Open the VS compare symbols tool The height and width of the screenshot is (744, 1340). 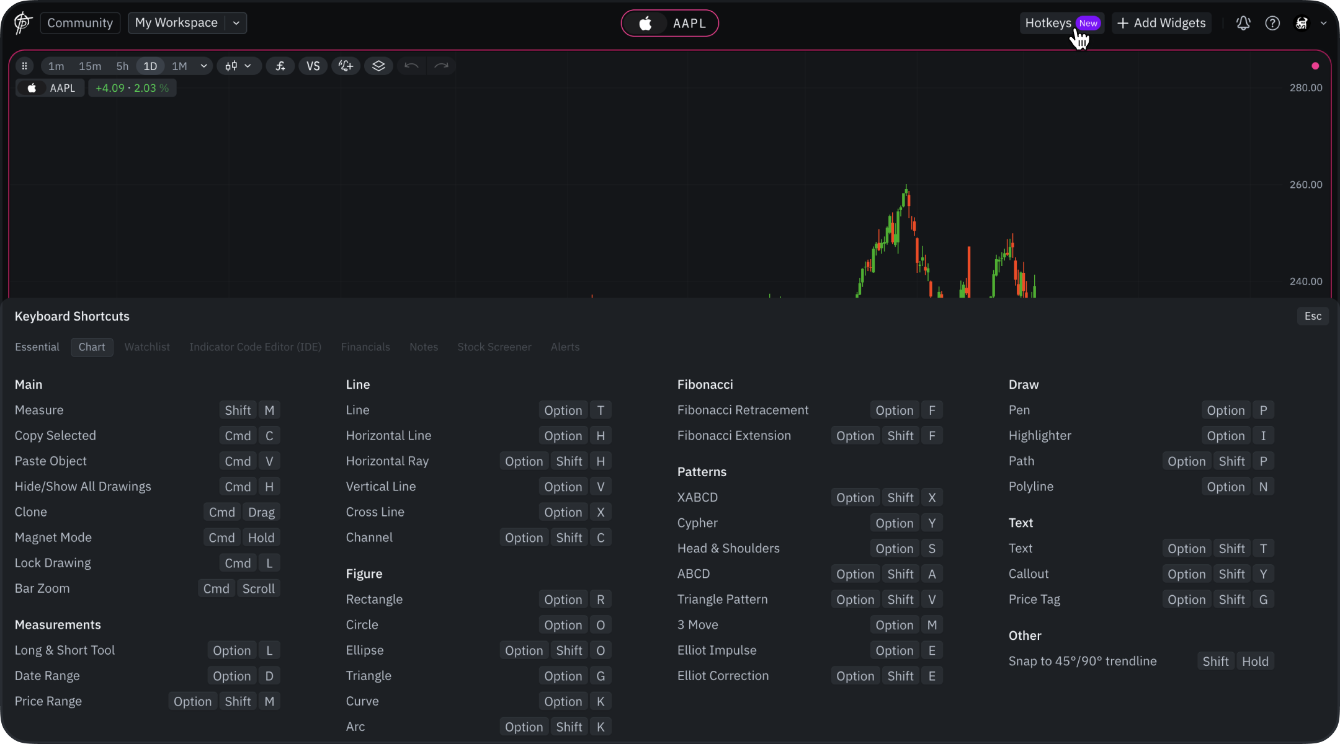pyautogui.click(x=313, y=66)
